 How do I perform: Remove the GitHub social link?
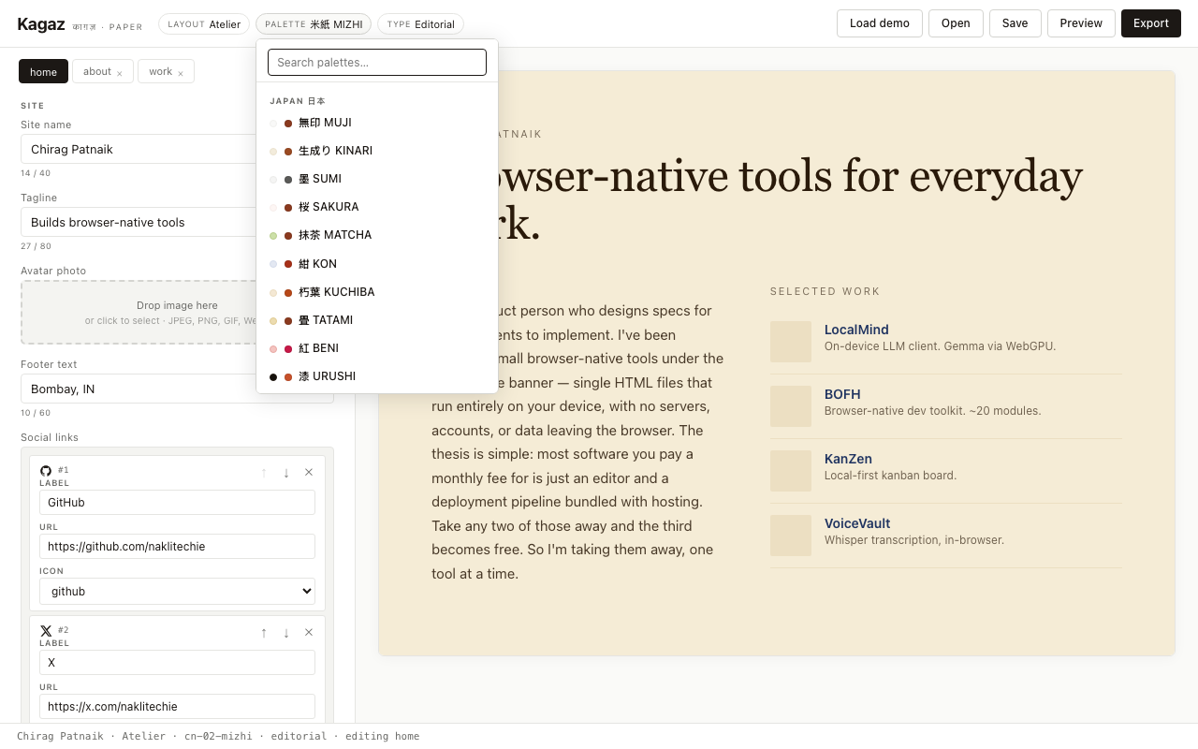(309, 472)
